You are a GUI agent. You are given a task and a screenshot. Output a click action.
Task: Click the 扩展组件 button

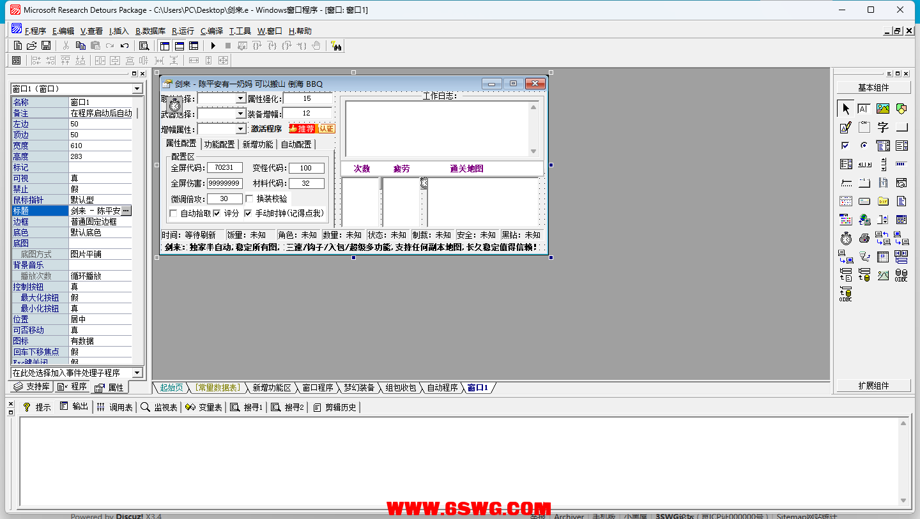pyautogui.click(x=873, y=386)
